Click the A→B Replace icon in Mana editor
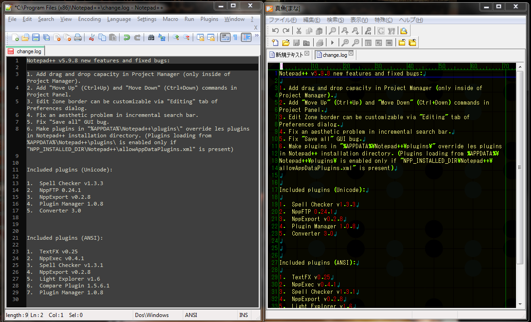The height and width of the screenshot is (322, 531). (x=368, y=31)
